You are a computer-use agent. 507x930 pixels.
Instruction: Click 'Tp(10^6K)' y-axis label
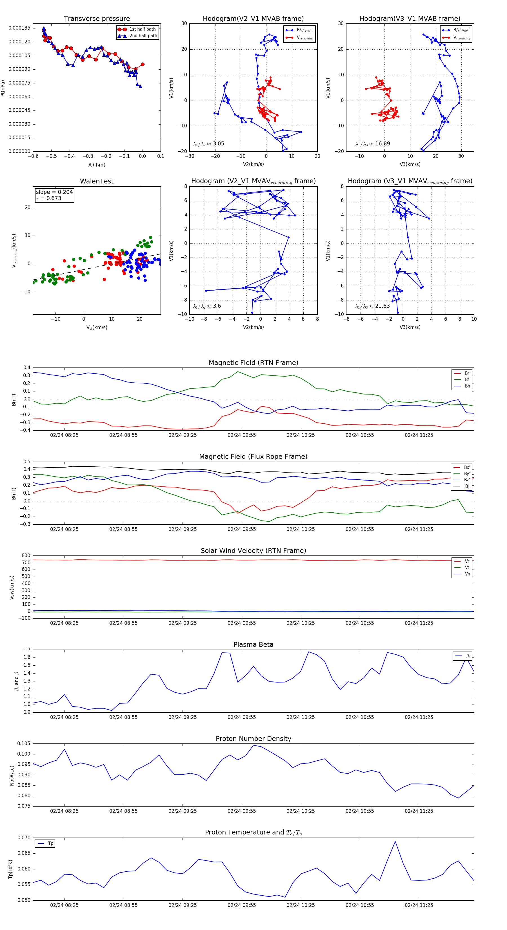pyautogui.click(x=11, y=869)
